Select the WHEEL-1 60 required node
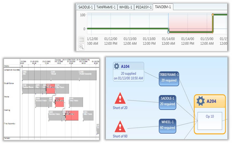 coord(167,126)
